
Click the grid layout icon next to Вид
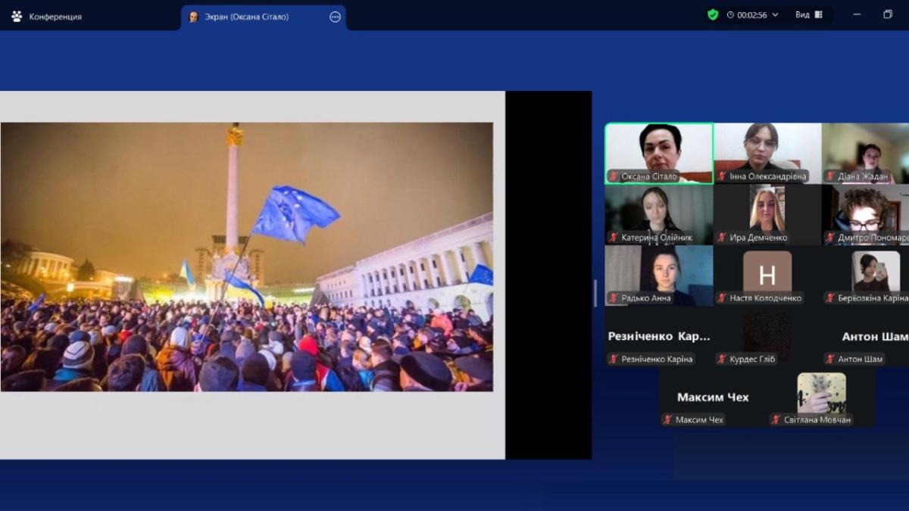point(819,14)
